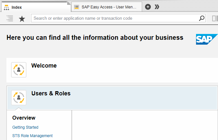Click the page heading about your business
Viewport: 218px width, 140px height.
(95, 38)
